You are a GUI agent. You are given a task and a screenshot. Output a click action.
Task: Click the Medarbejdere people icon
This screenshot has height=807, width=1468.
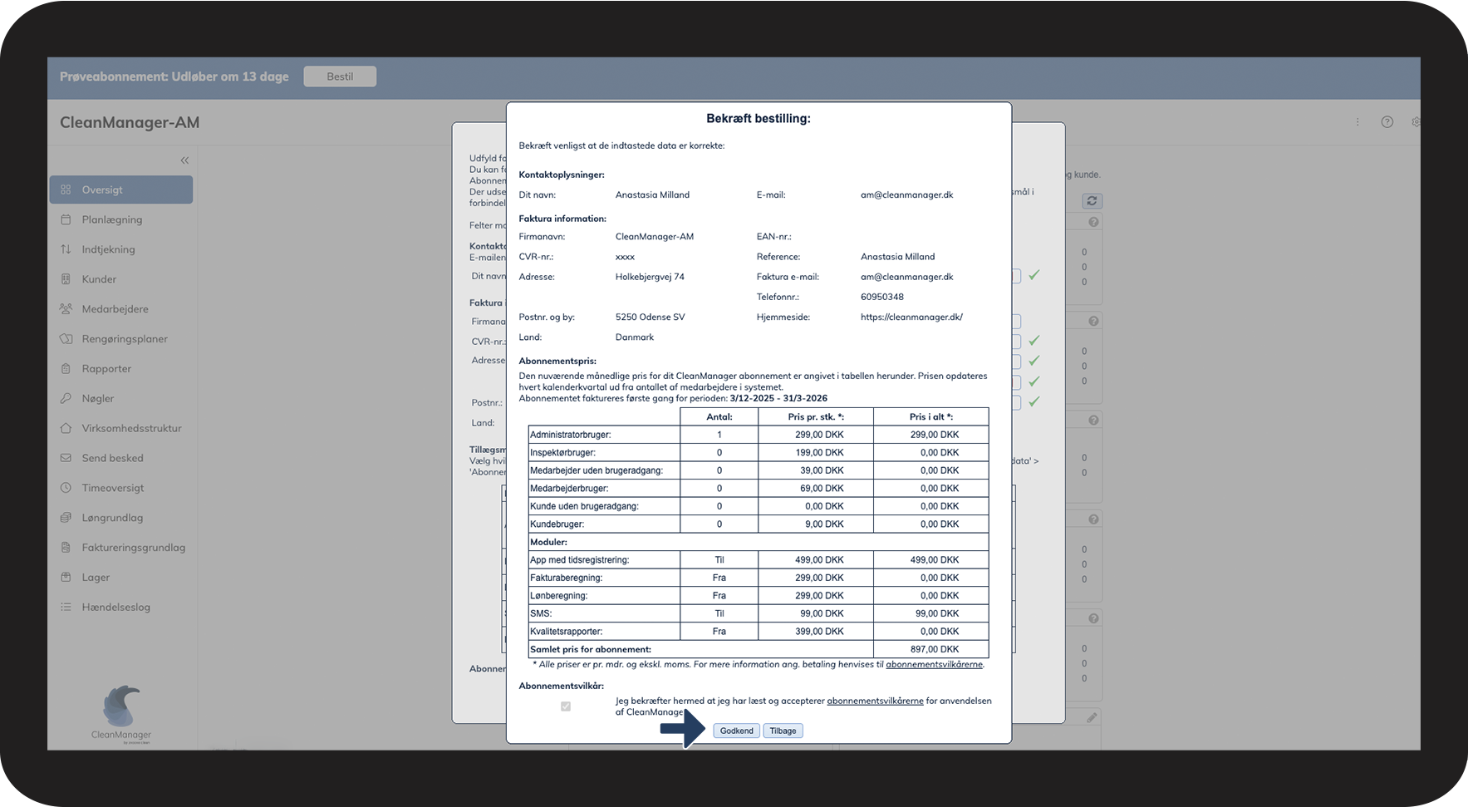tap(66, 309)
